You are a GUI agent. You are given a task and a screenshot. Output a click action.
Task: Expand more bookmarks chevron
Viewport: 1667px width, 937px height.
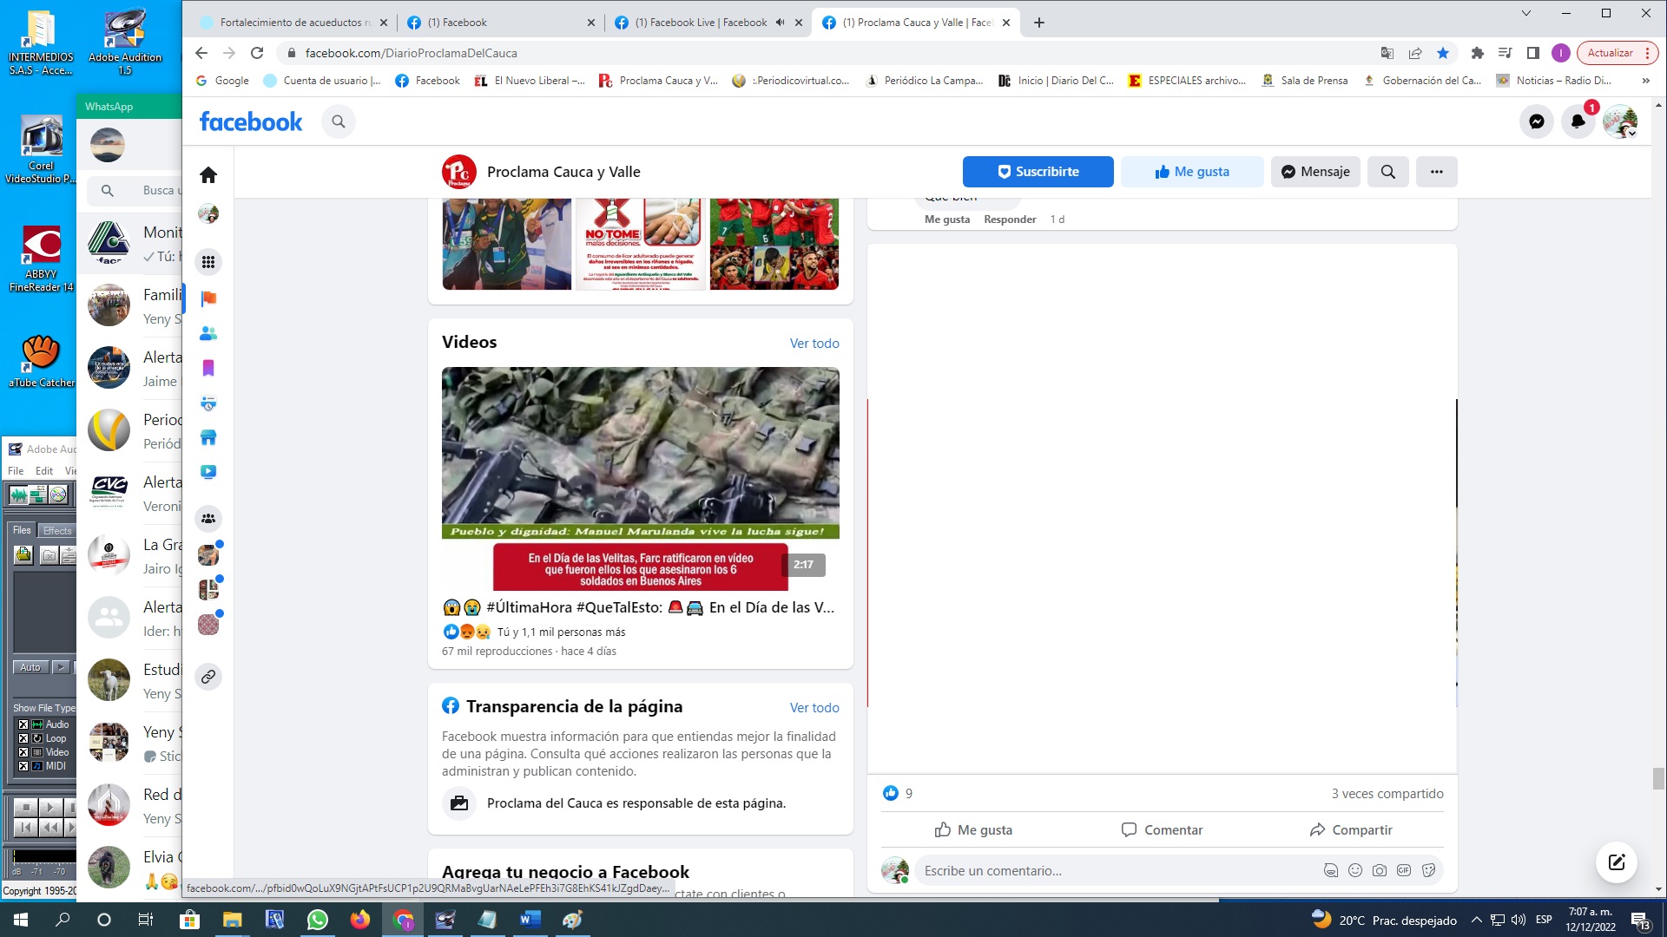point(1645,81)
